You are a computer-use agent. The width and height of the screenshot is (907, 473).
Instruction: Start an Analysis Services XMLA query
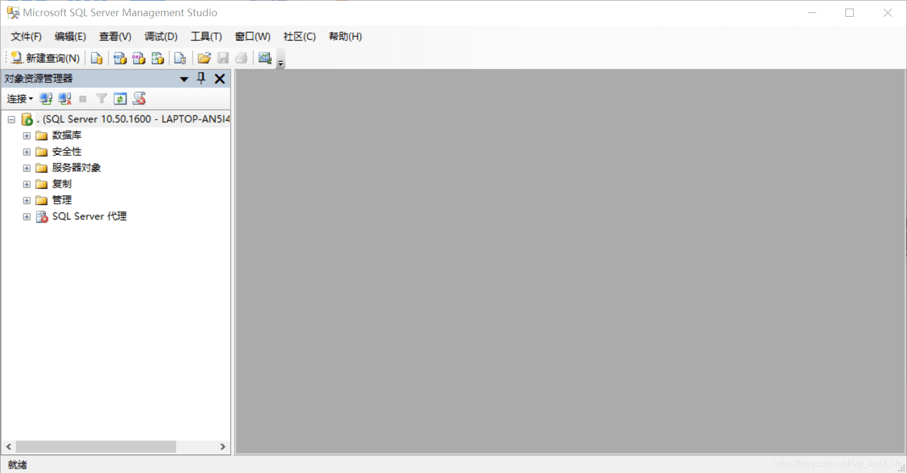tap(157, 58)
